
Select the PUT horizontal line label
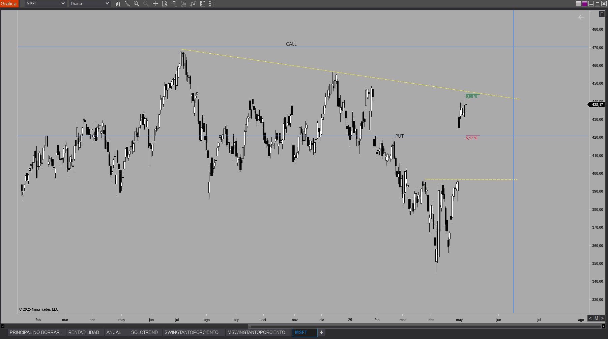point(400,136)
